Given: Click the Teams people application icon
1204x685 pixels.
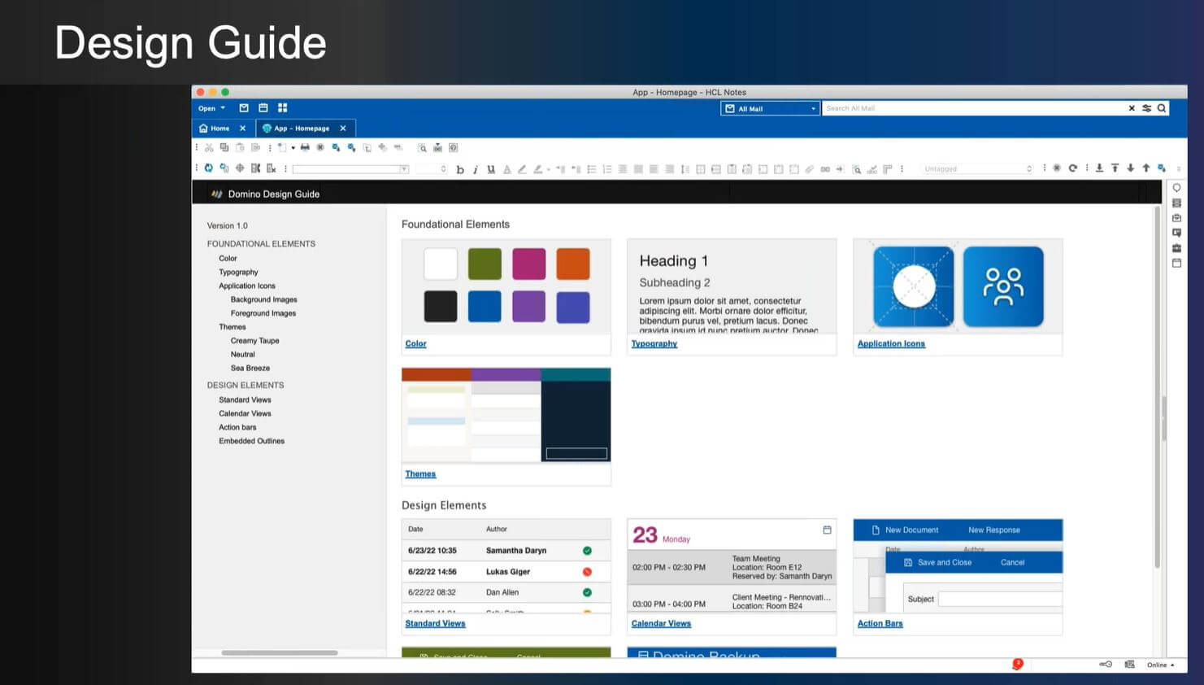Looking at the screenshot, I should (x=1003, y=286).
